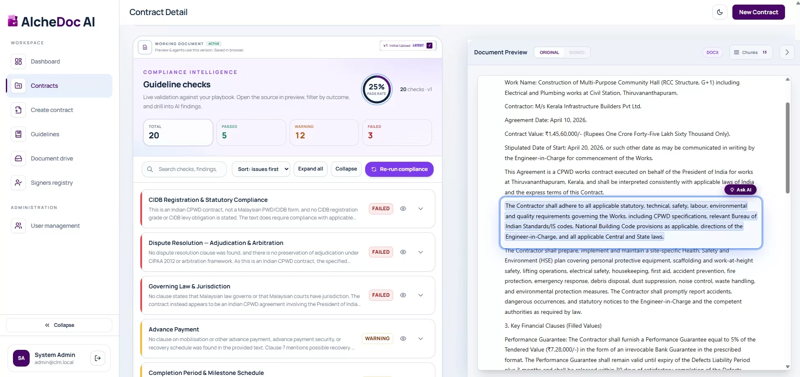Click the 25% pass rate ring
Image resolution: width=800 pixels, height=377 pixels.
click(x=376, y=89)
